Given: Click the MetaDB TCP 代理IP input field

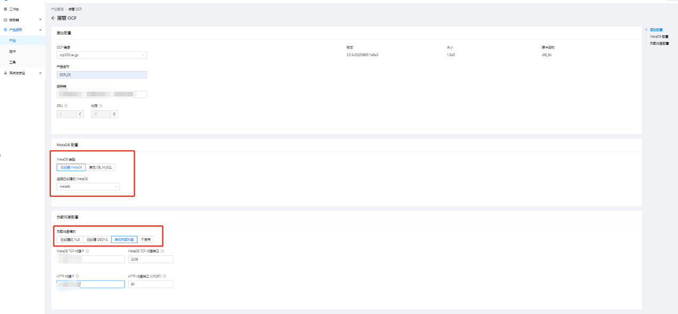Looking at the screenshot, I should pos(90,259).
